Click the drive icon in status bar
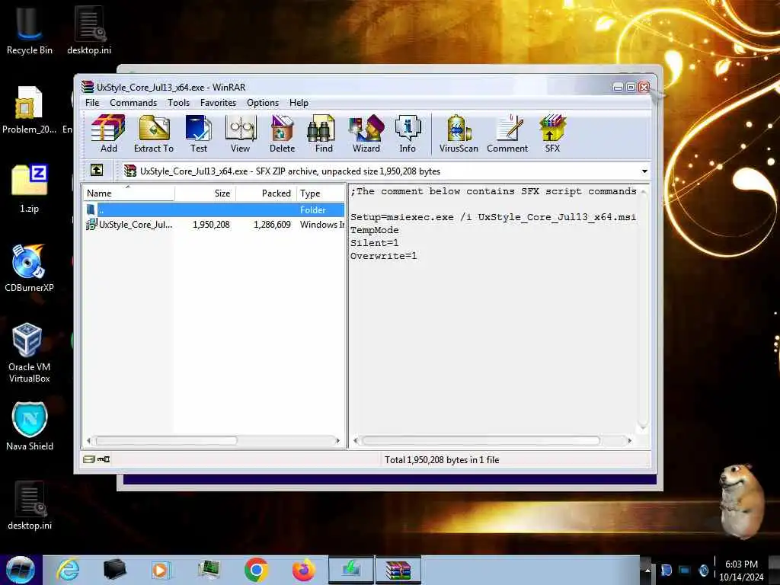The height and width of the screenshot is (585, 780). (89, 459)
